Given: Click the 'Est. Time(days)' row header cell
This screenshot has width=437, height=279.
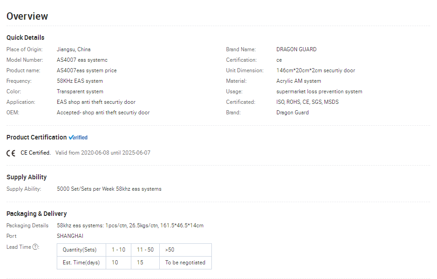Looking at the screenshot, I should (x=81, y=263).
